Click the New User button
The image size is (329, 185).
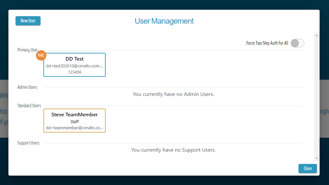(28, 21)
